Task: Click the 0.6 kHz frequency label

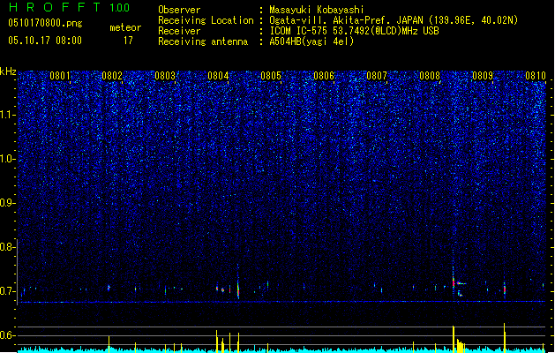Action: (x=8, y=335)
